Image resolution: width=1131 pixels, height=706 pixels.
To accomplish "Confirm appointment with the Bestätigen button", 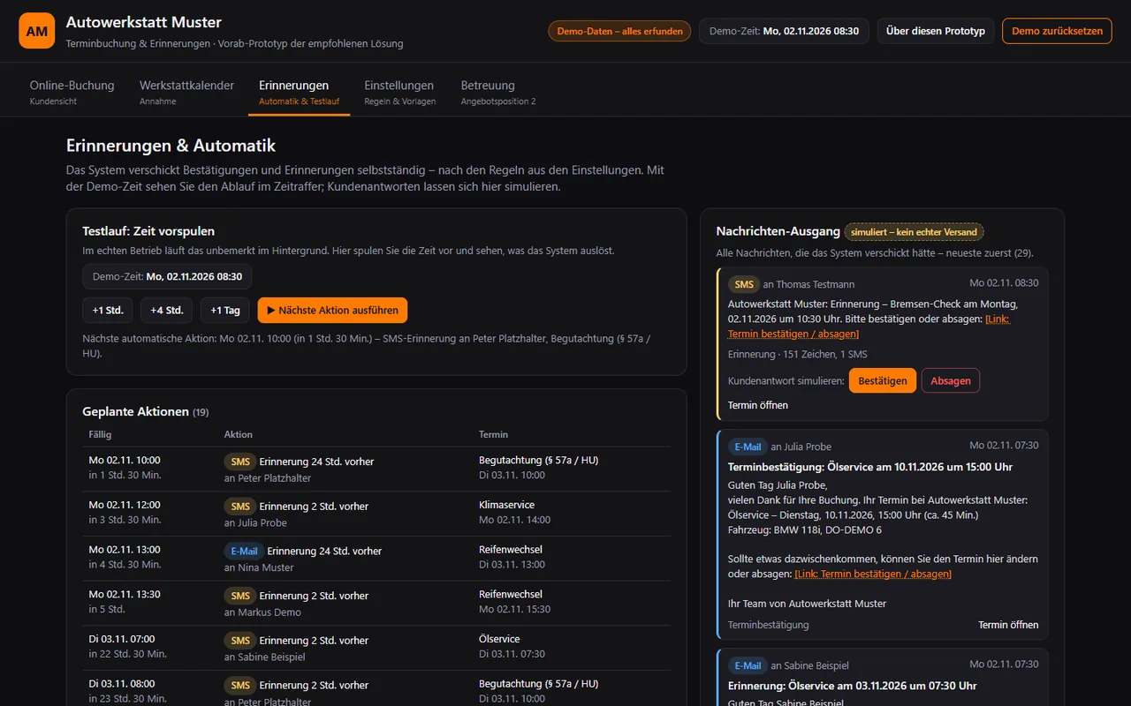I will point(883,380).
